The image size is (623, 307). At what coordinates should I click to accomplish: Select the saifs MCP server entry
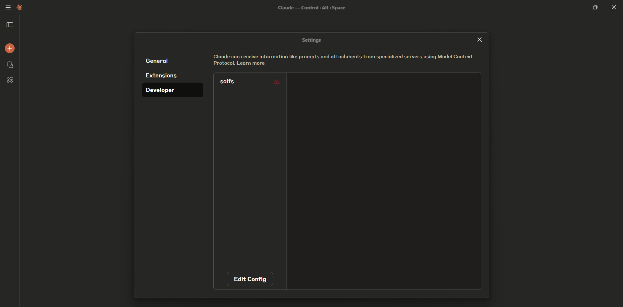[250, 81]
